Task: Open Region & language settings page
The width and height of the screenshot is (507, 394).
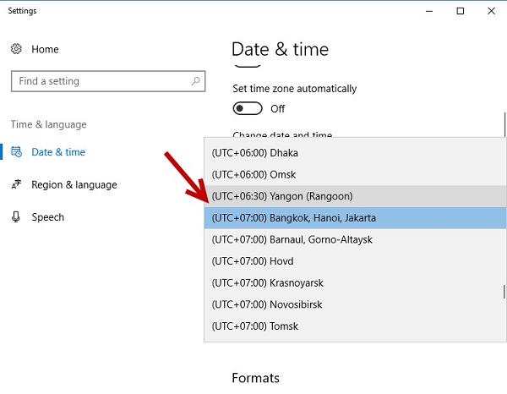Action: 74,185
